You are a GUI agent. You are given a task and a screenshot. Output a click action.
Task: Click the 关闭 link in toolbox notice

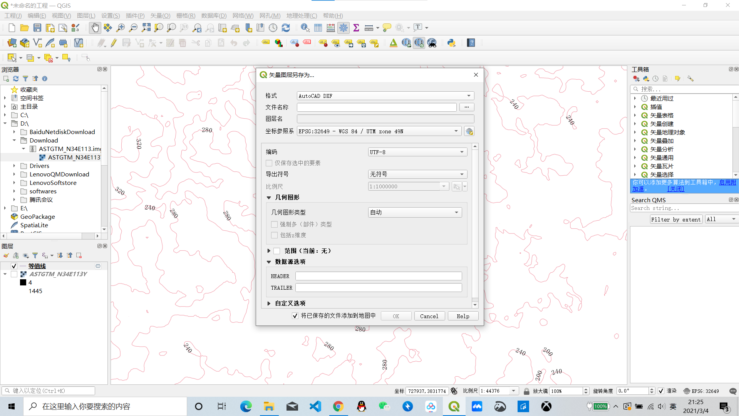[675, 189]
